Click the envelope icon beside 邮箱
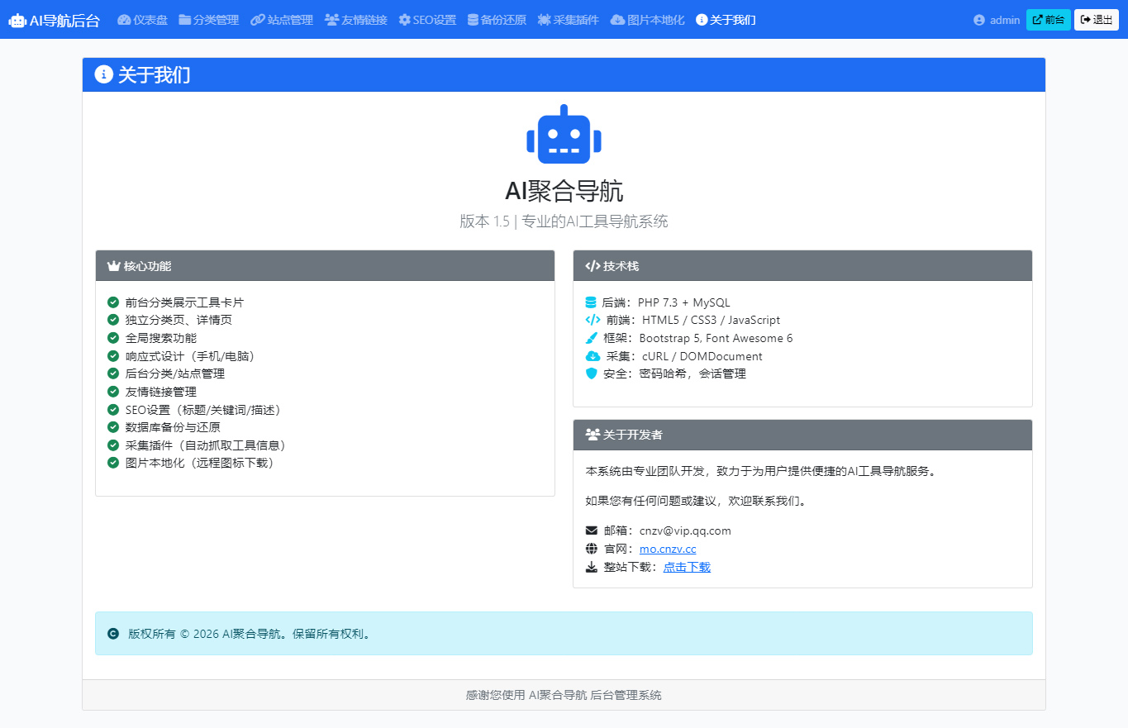1128x728 pixels. pyautogui.click(x=592, y=531)
